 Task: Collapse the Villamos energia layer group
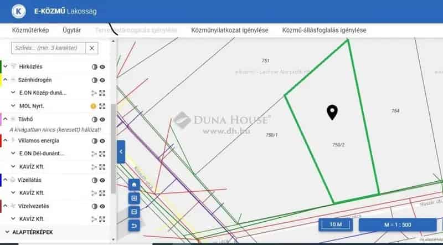(6, 140)
